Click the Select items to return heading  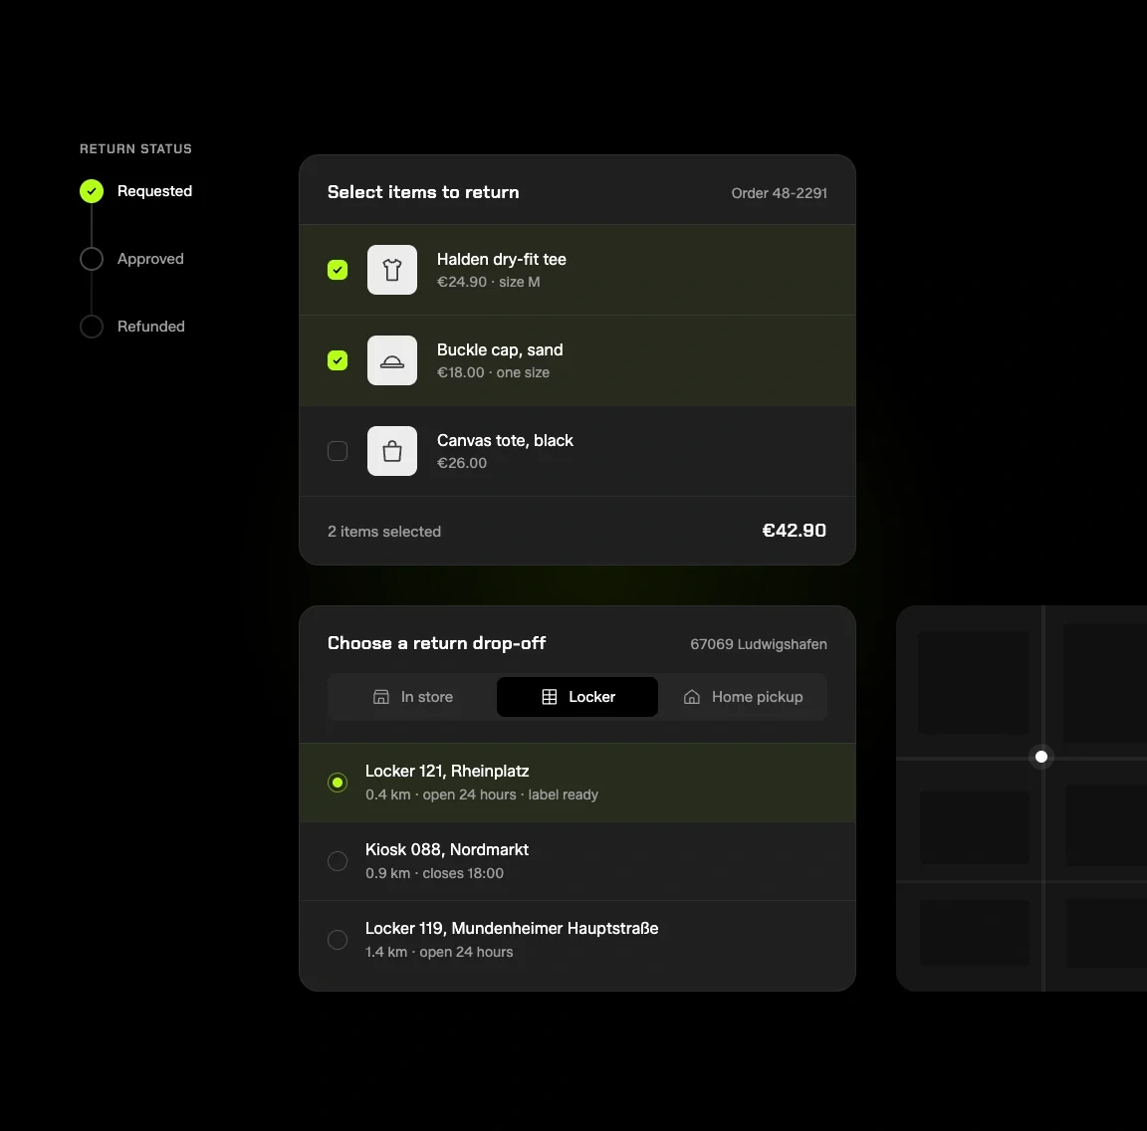(x=423, y=192)
